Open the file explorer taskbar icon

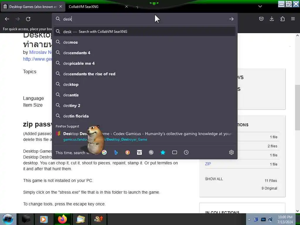(81, 219)
